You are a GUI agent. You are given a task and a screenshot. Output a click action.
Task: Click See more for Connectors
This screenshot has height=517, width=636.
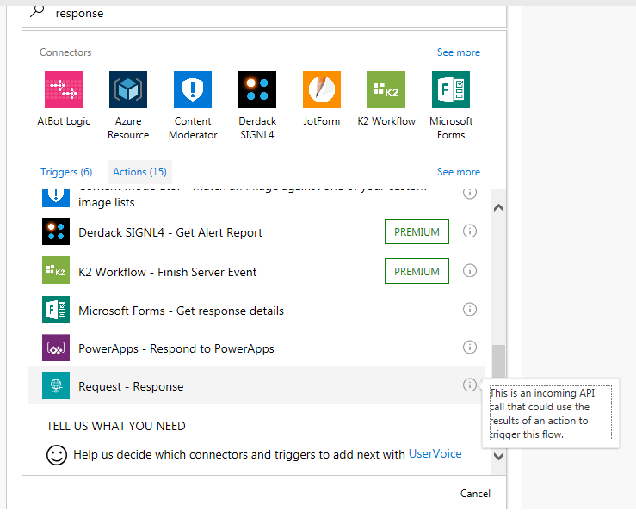click(459, 52)
